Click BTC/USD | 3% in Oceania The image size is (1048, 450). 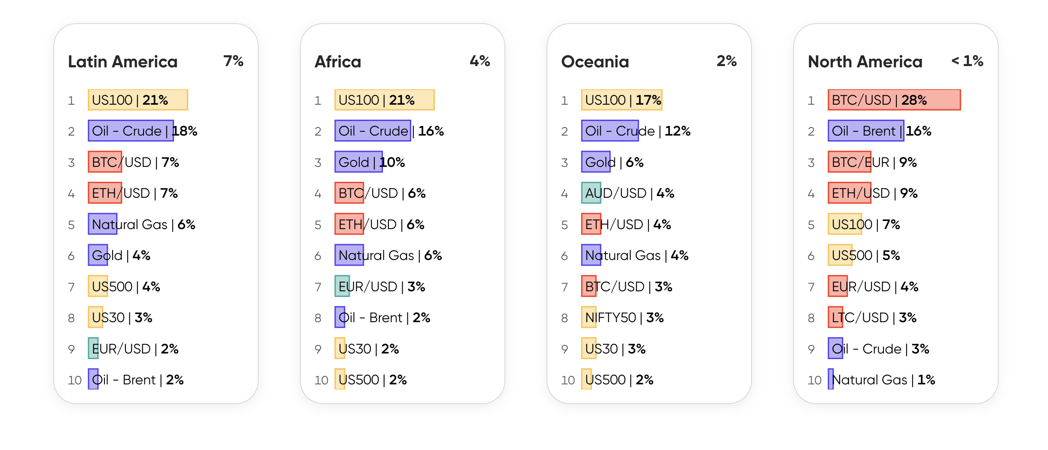(x=627, y=287)
